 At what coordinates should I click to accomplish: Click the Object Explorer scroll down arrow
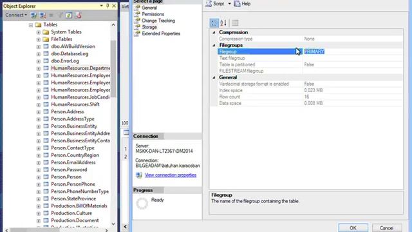[113, 224]
